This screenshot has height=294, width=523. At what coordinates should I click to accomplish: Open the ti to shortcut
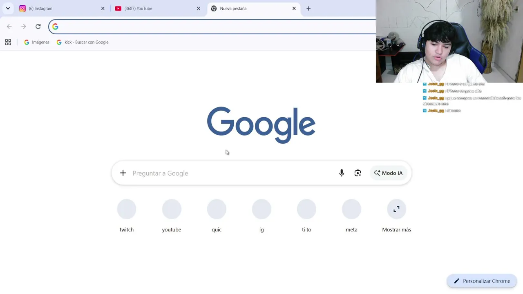click(x=306, y=216)
